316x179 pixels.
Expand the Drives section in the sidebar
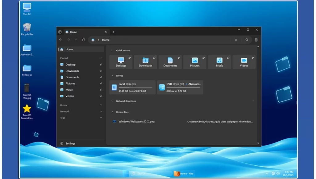pos(101,105)
